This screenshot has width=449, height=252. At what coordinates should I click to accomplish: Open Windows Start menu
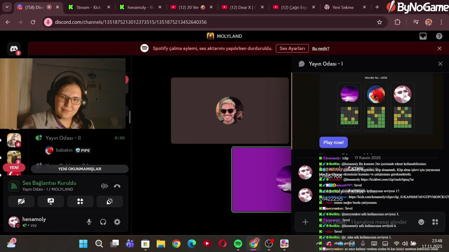tap(83, 244)
